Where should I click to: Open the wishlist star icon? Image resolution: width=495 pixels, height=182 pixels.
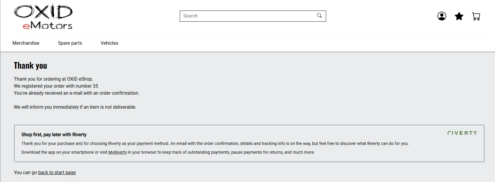coord(459,16)
